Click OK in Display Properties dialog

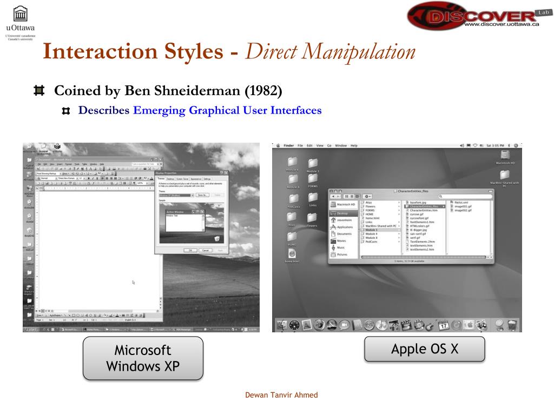pos(190,250)
